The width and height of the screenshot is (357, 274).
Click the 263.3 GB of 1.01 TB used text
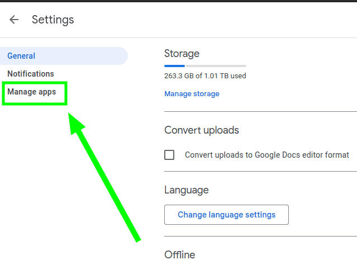click(x=205, y=75)
